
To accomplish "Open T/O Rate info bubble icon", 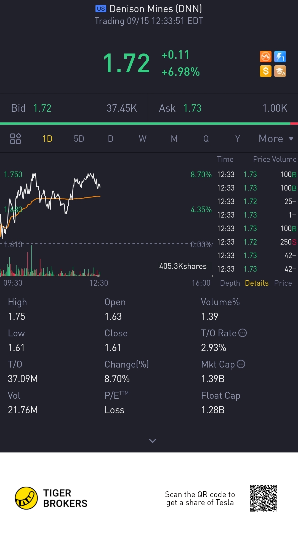I will tap(243, 333).
